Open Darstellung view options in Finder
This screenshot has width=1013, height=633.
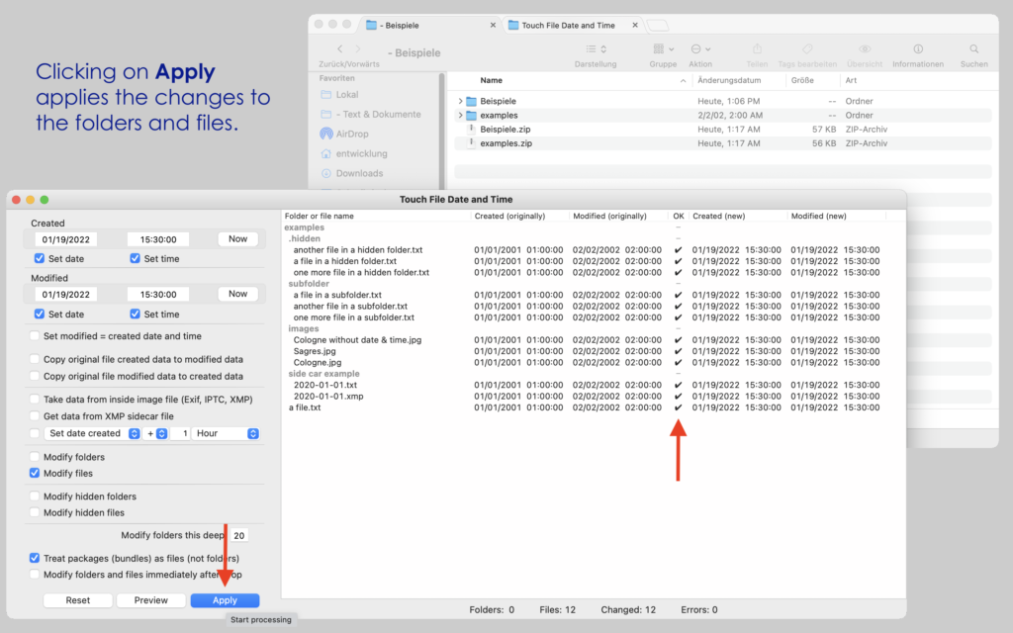596,49
